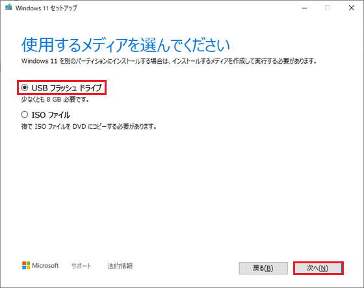Click the four-color Microsoft logo squares
This screenshot has height=288, width=364.
click(x=26, y=265)
